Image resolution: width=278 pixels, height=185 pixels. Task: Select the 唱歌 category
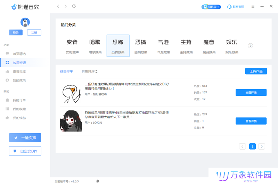coord(95,46)
